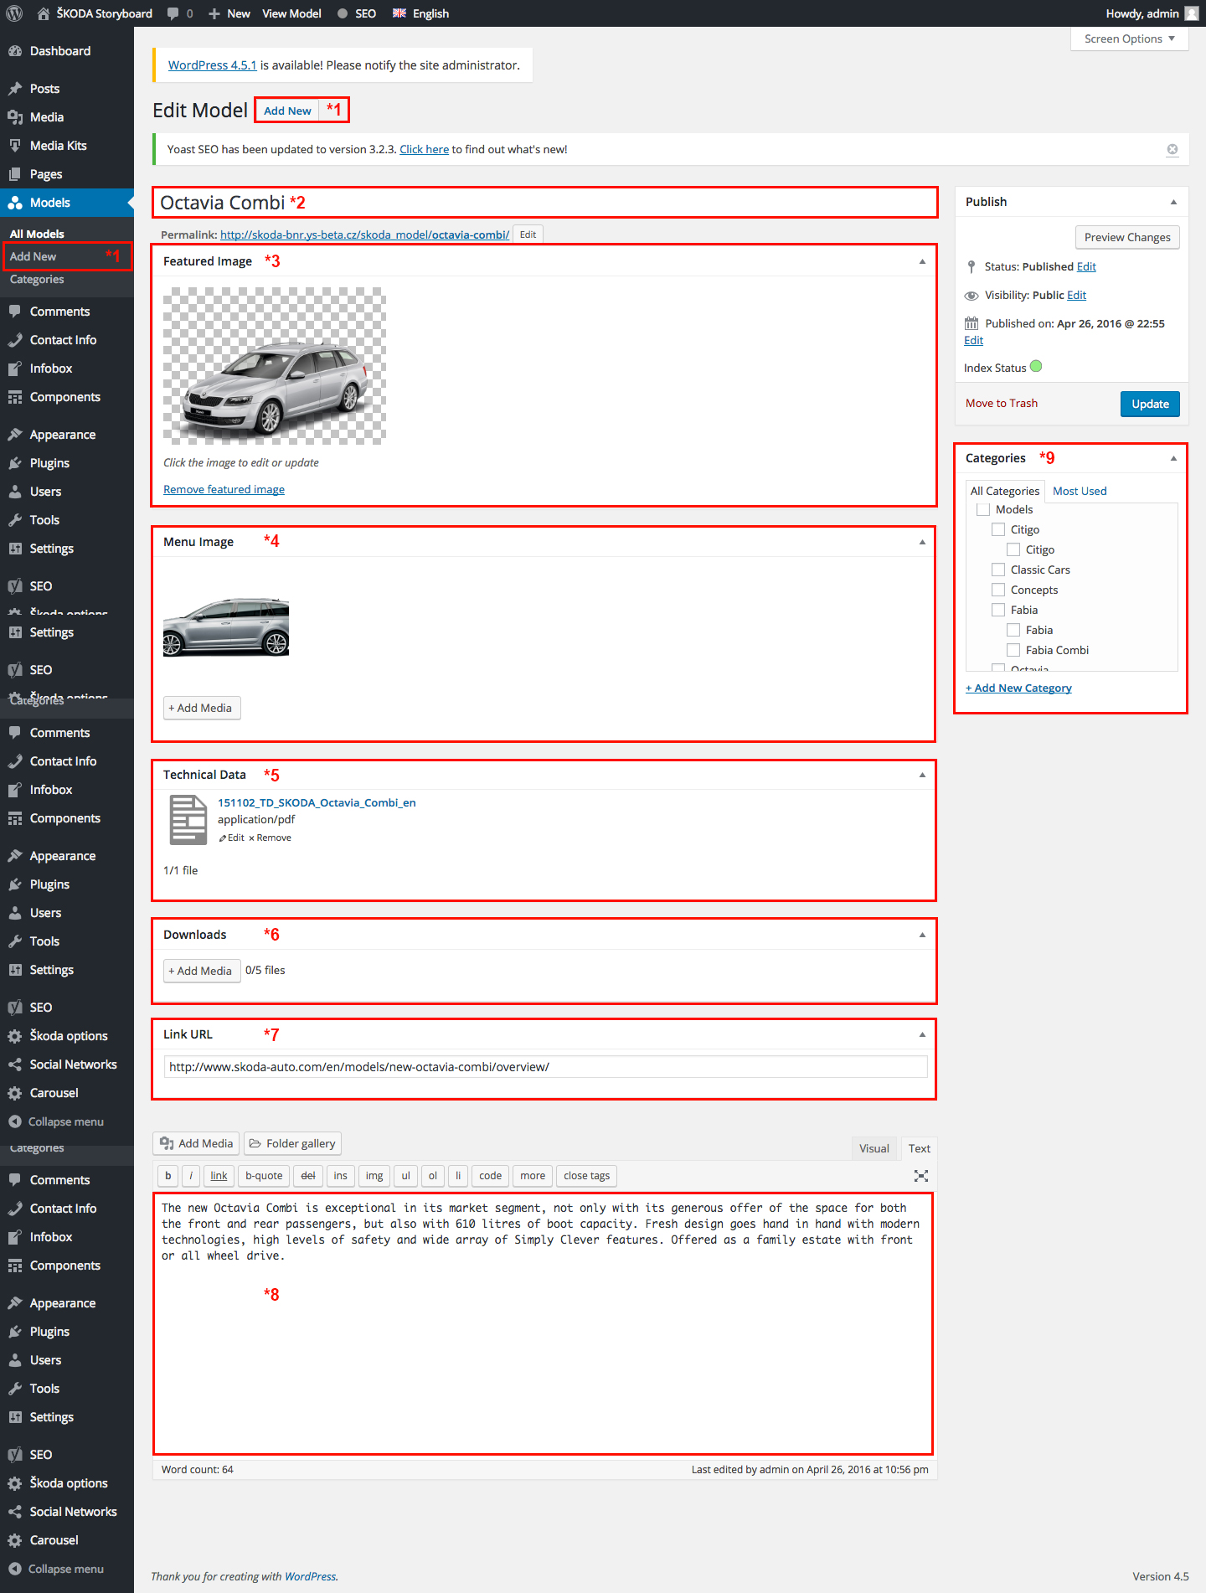Image resolution: width=1206 pixels, height=1593 pixels.
Task: Select the Models sidebar menu item
Action: point(67,203)
